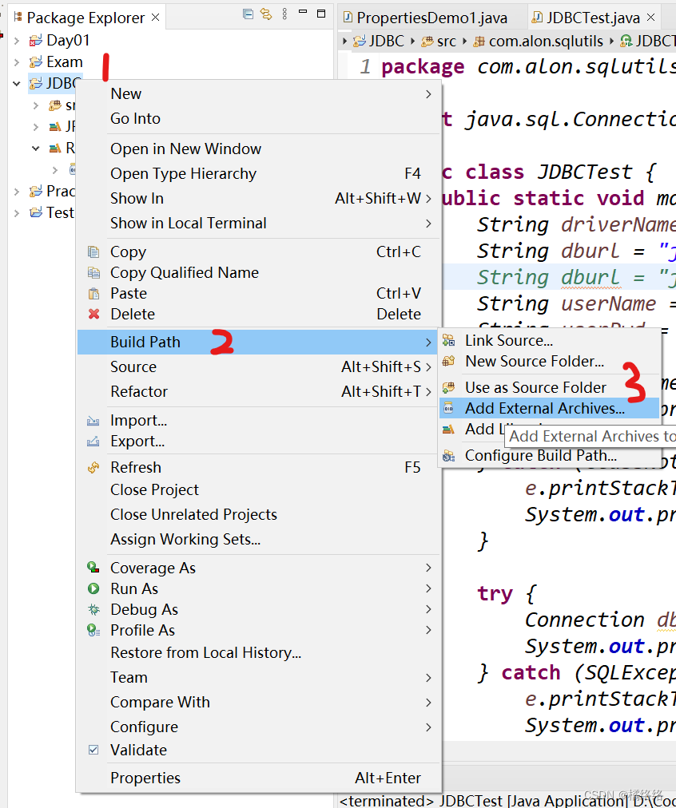
Task: Click Profile As icon
Action: (93, 630)
